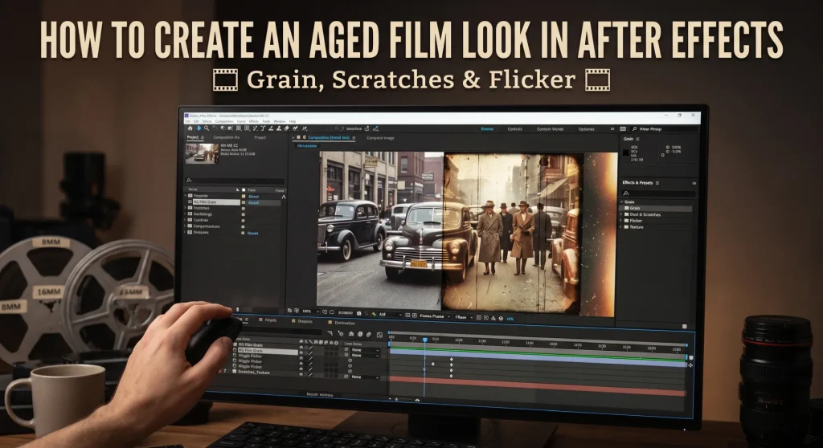This screenshot has width=823, height=448.
Task: Switch to the Optiones workspace tab
Action: [x=586, y=129]
